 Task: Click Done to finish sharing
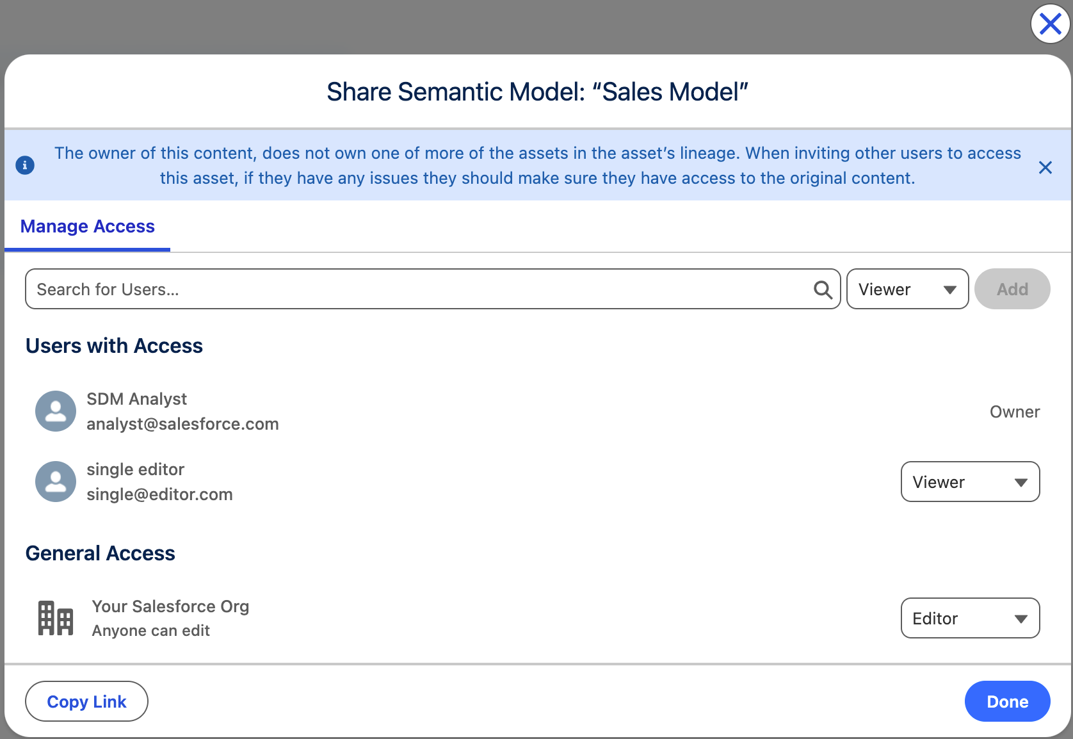tap(1006, 702)
